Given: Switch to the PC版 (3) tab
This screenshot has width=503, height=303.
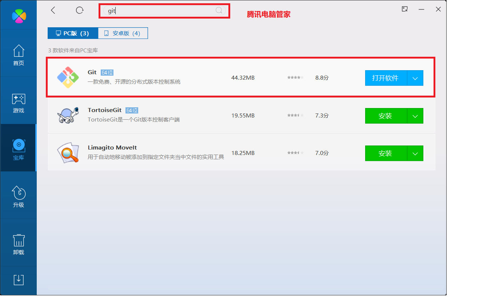Looking at the screenshot, I should point(73,33).
